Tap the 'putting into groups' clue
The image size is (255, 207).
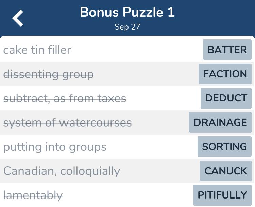coord(55,147)
